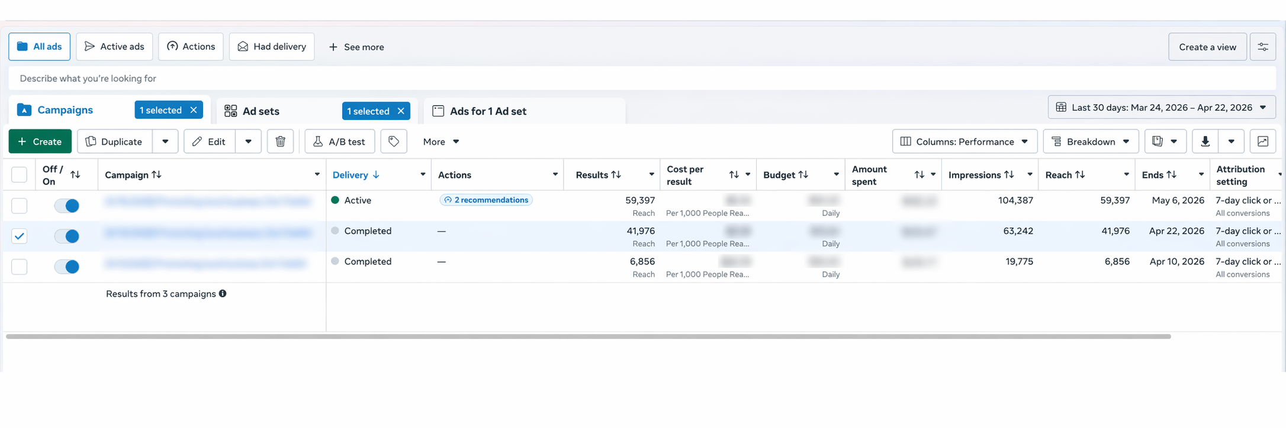Sort by Cost per result arrows
The image size is (1286, 428).
(734, 174)
